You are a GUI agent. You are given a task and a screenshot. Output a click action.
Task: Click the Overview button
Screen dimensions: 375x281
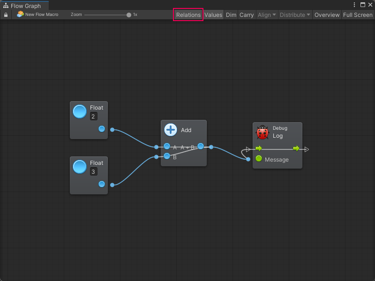(327, 15)
